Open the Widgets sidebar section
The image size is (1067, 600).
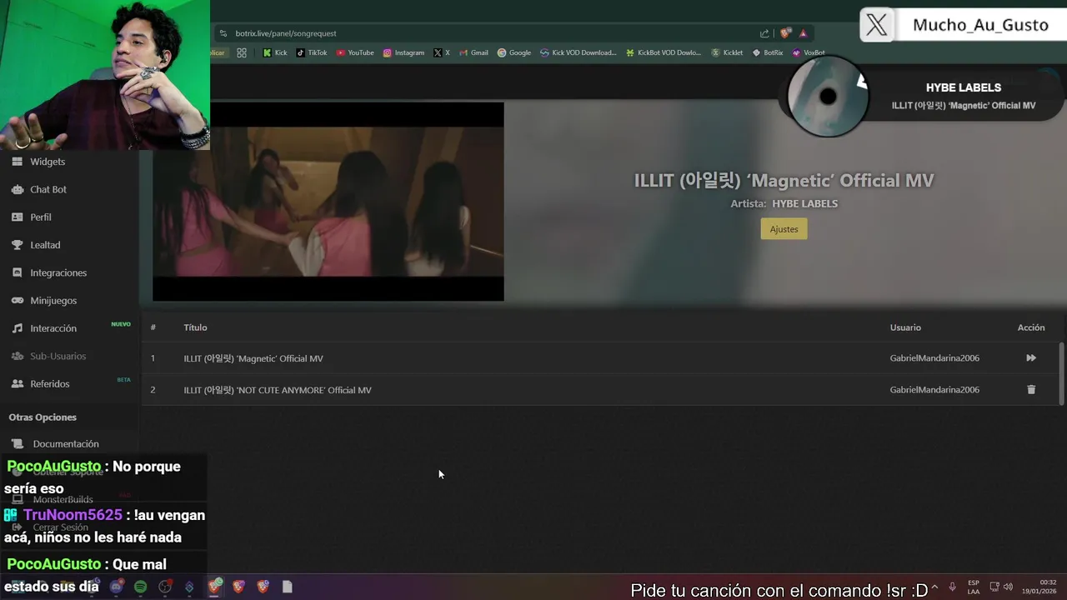click(48, 162)
